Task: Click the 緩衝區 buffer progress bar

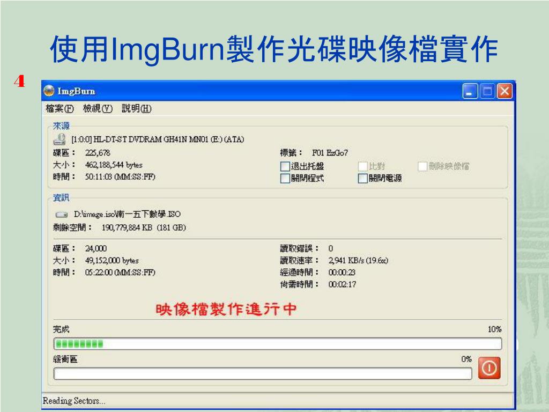Action: pos(263,374)
